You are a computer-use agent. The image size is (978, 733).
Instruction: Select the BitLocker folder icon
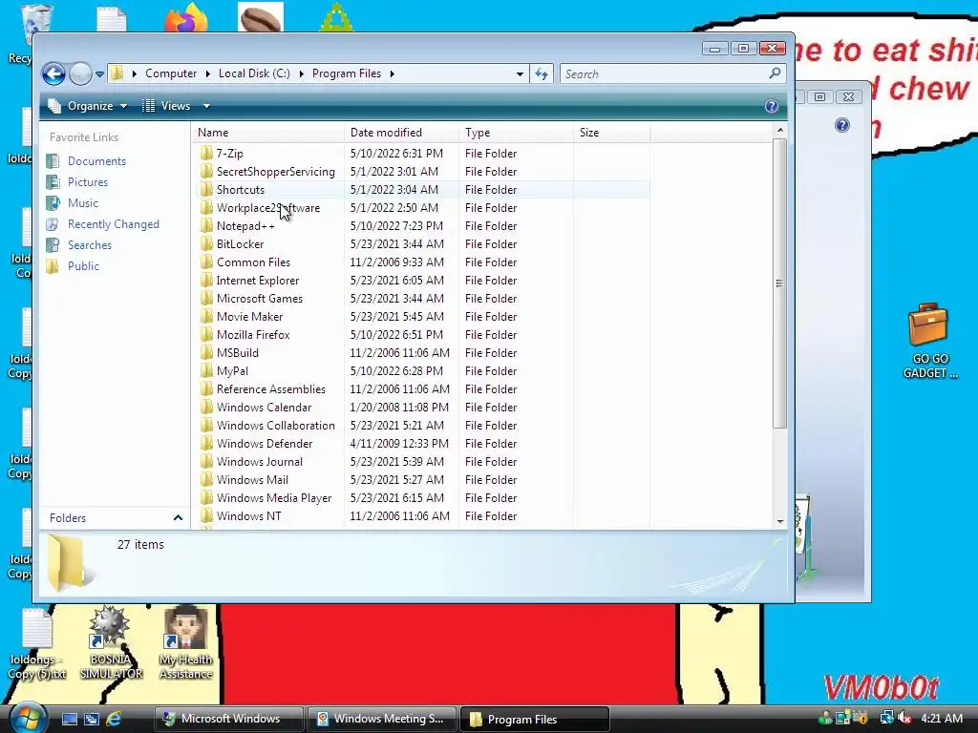[x=206, y=243]
